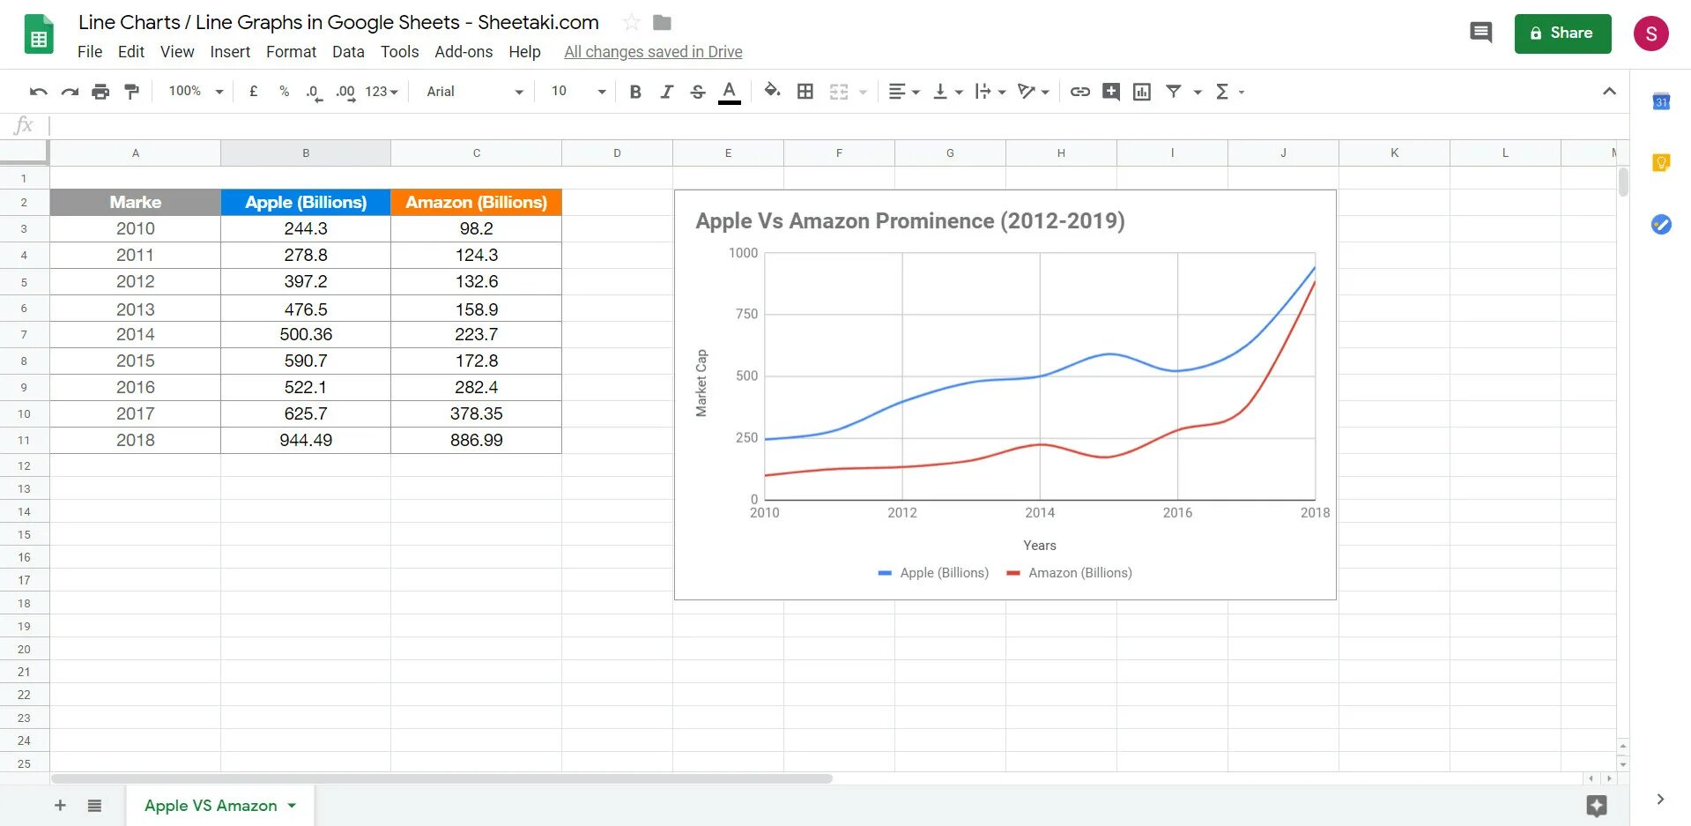The height and width of the screenshot is (826, 1691).
Task: Open the Explore button at bottom right
Action: coord(1597,805)
